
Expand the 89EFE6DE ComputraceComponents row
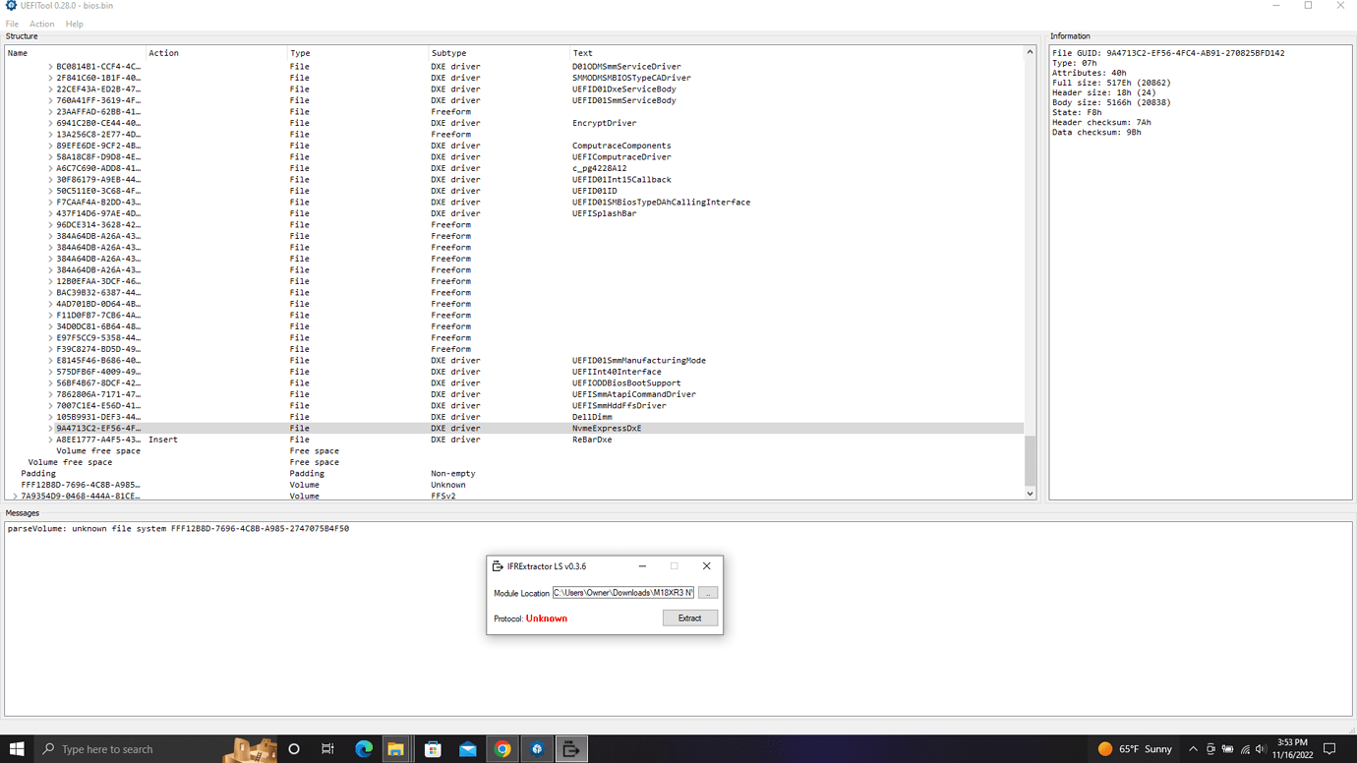pyautogui.click(x=50, y=146)
